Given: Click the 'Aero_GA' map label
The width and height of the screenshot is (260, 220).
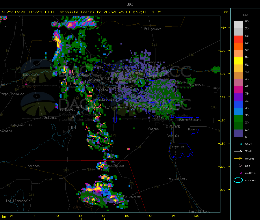Looking at the screenshot, I should coord(173,136).
